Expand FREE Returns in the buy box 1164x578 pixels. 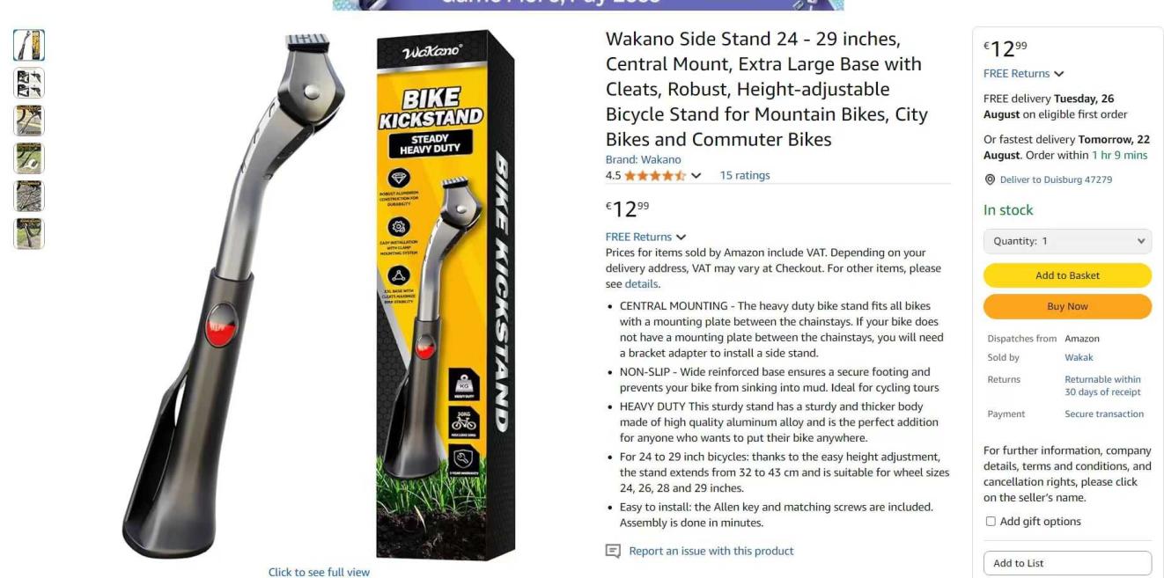click(1023, 74)
